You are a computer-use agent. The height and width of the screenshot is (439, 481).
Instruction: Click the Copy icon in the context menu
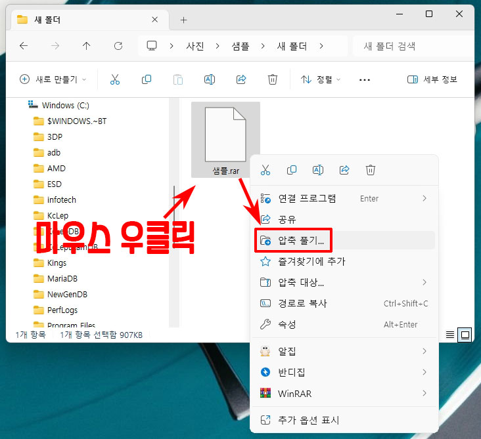pos(291,170)
